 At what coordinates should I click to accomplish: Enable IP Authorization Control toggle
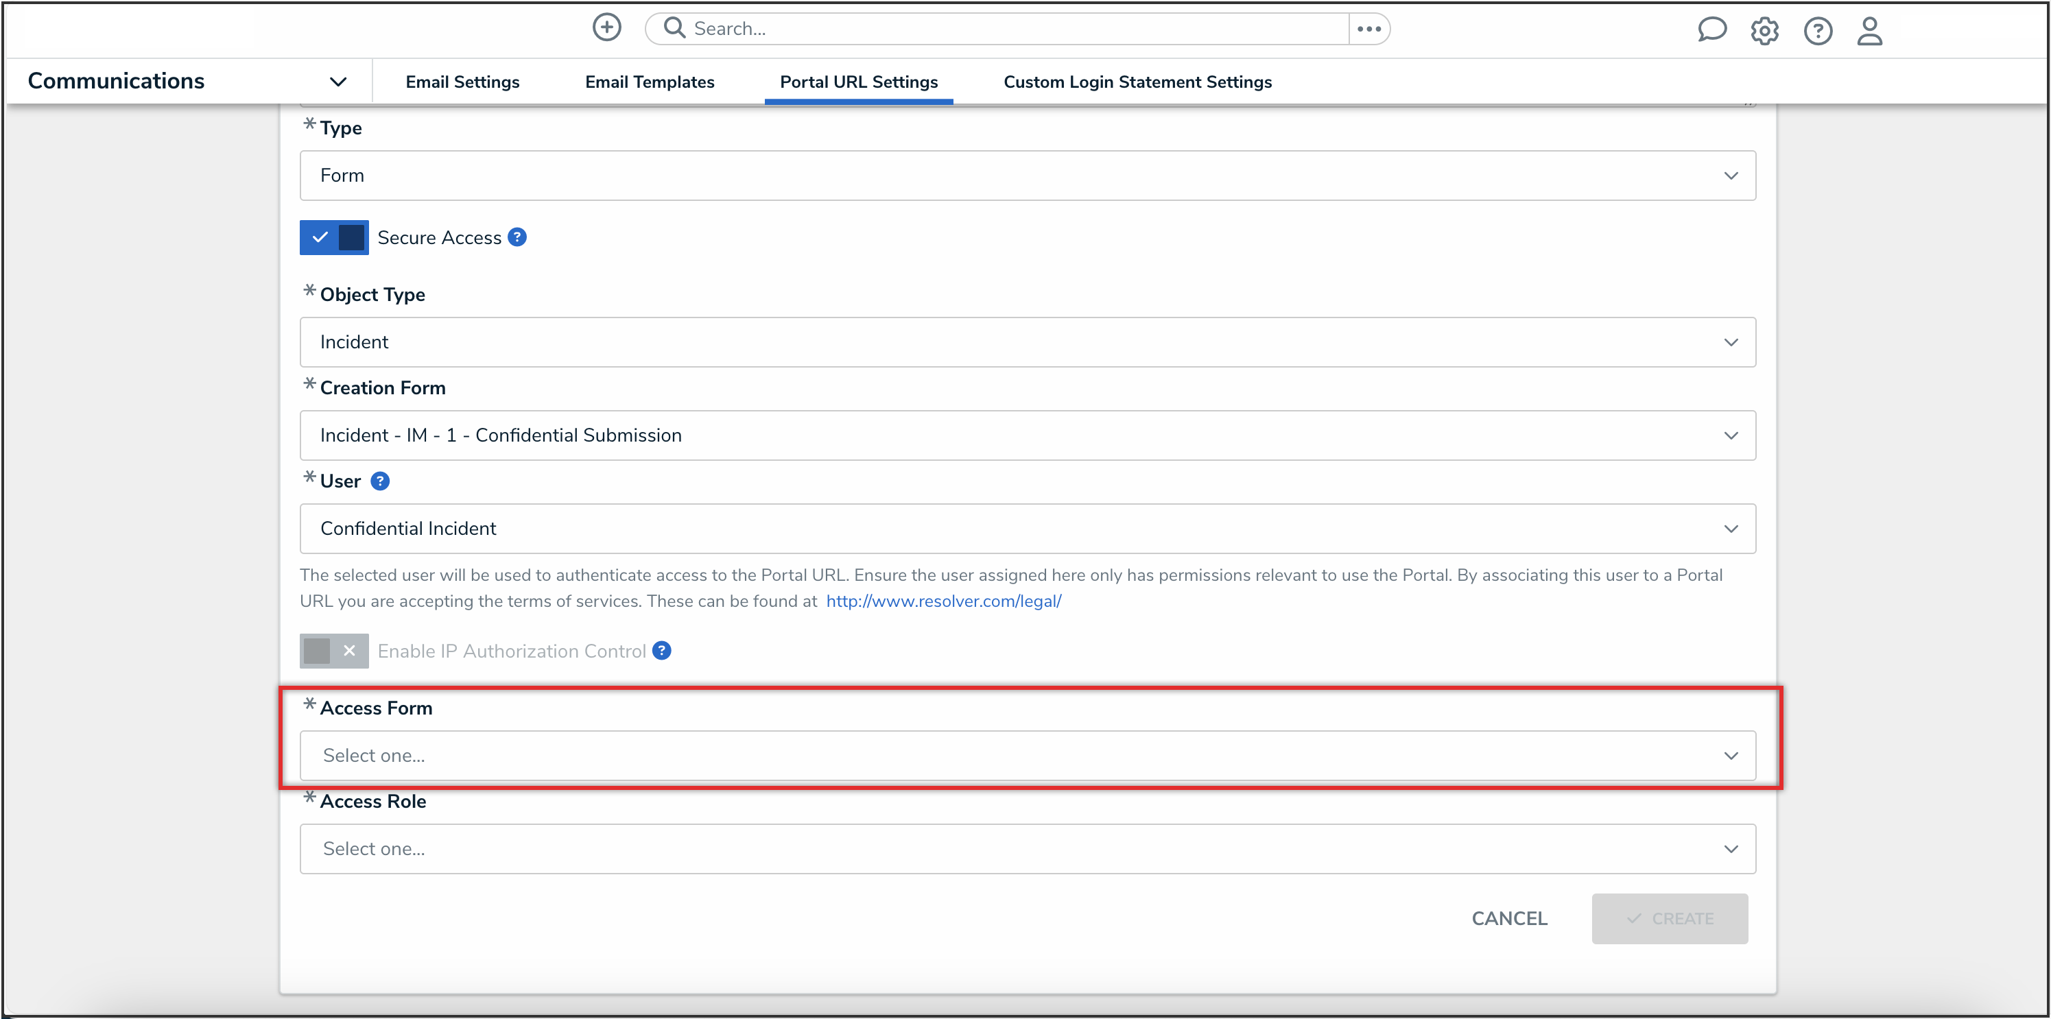tap(333, 650)
